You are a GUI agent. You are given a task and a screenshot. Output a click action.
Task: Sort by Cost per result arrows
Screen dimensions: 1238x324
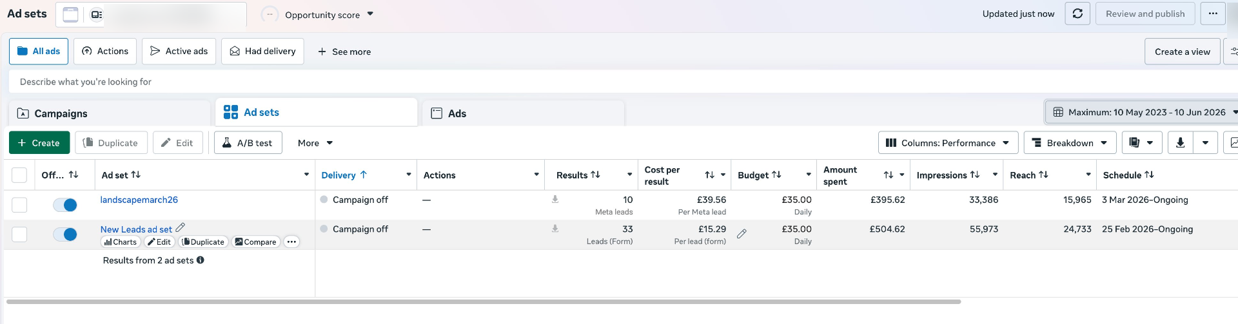[x=710, y=175]
